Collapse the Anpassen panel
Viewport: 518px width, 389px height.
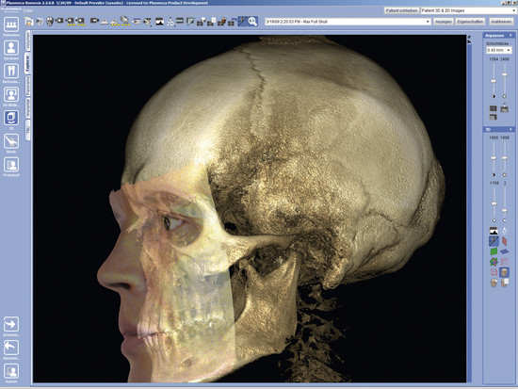pos(510,36)
